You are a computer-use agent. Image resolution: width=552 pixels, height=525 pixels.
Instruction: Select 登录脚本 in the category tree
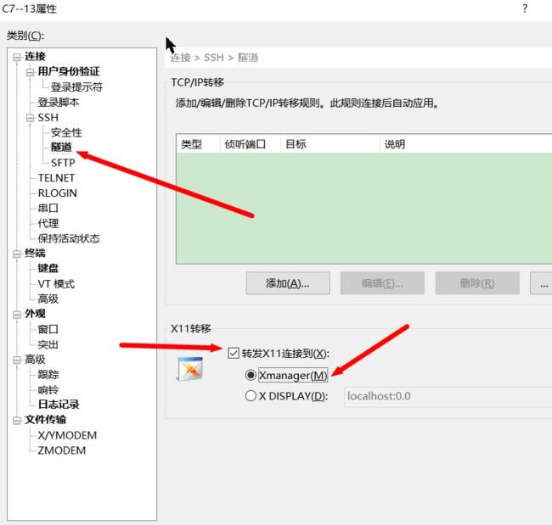coord(59,103)
